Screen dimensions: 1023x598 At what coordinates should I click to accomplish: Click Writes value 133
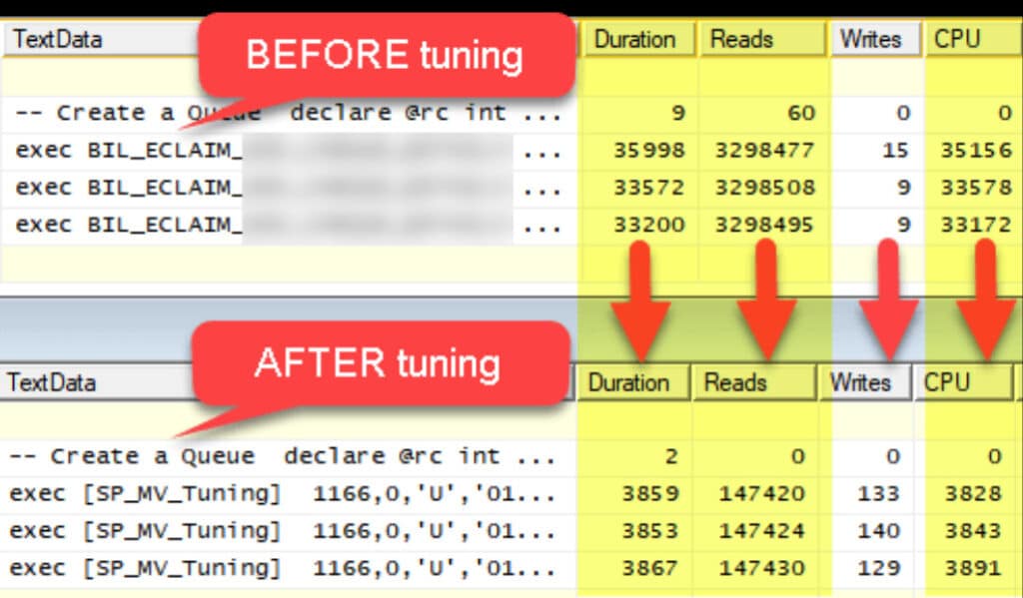(878, 493)
